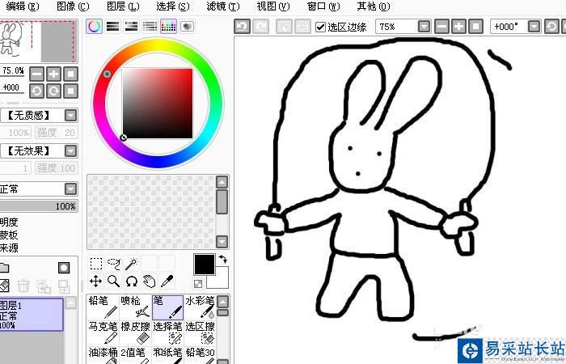This screenshot has width=566, height=364.
Task: Pick a color in the saturation square
Action: 158,104
